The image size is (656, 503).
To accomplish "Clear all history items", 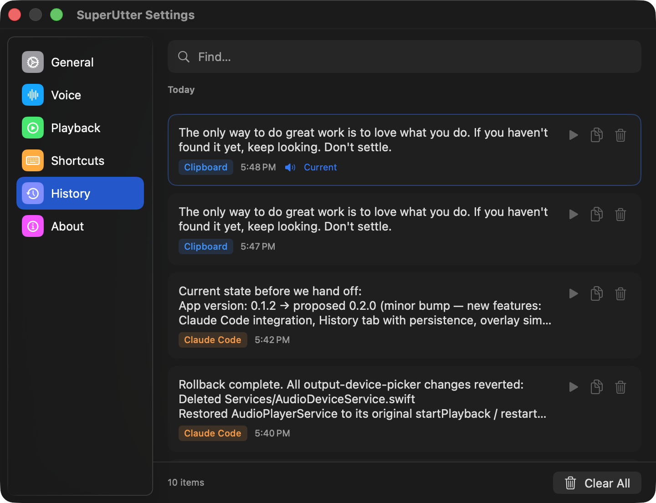I will [597, 483].
